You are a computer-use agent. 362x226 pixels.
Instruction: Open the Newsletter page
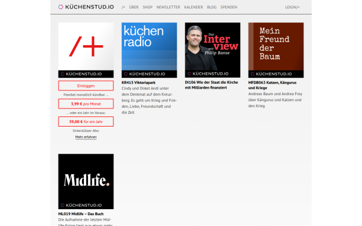[168, 7]
